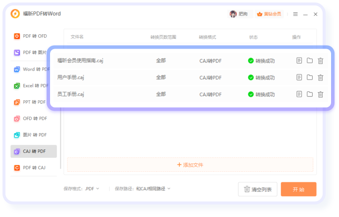Open converted document for 员工手册.caj

[299, 94]
